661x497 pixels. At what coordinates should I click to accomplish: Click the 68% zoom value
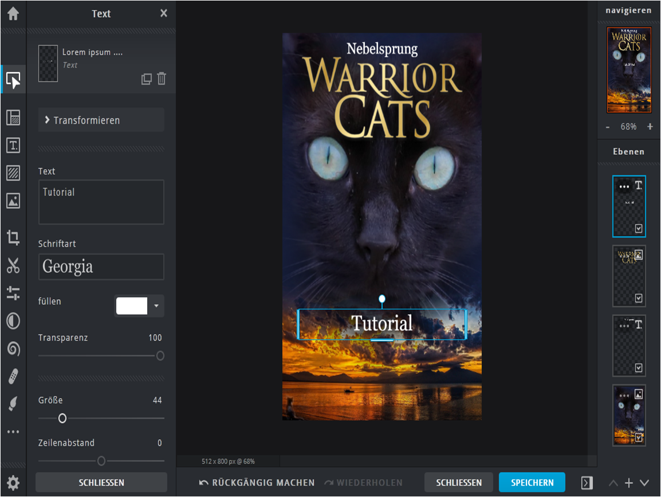[x=628, y=127]
